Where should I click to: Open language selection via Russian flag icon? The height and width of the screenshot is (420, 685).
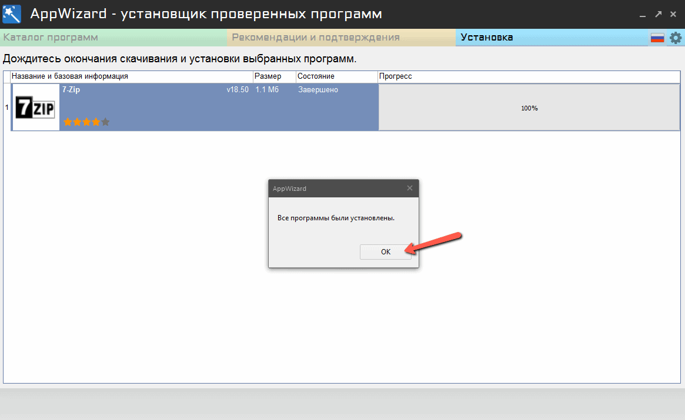(657, 38)
